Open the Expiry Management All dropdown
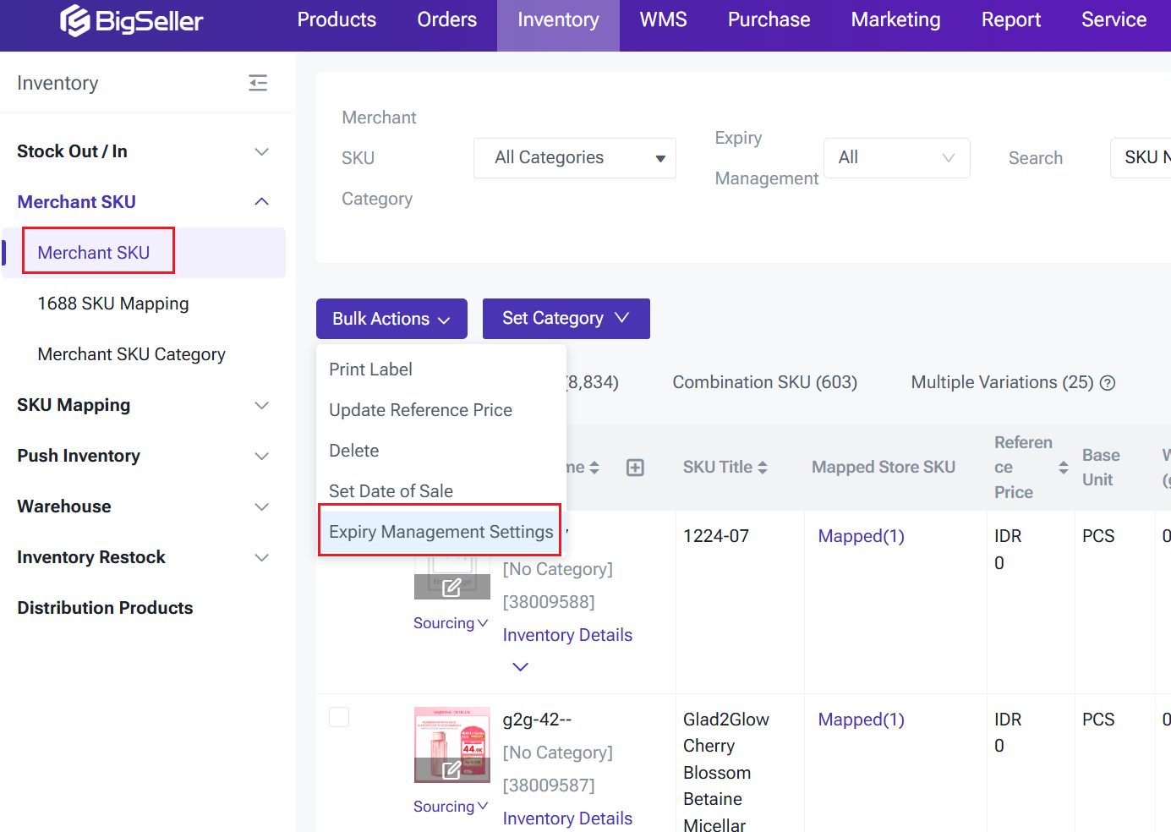This screenshot has width=1171, height=832. pos(896,158)
